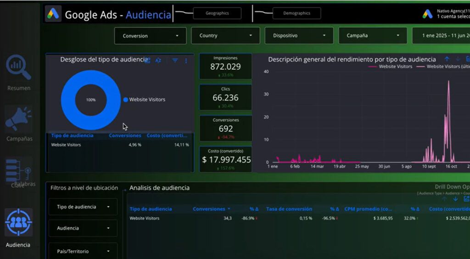This screenshot has width=470, height=259.
Task: Select the Audiencia people-target icon
Action: coord(18,222)
